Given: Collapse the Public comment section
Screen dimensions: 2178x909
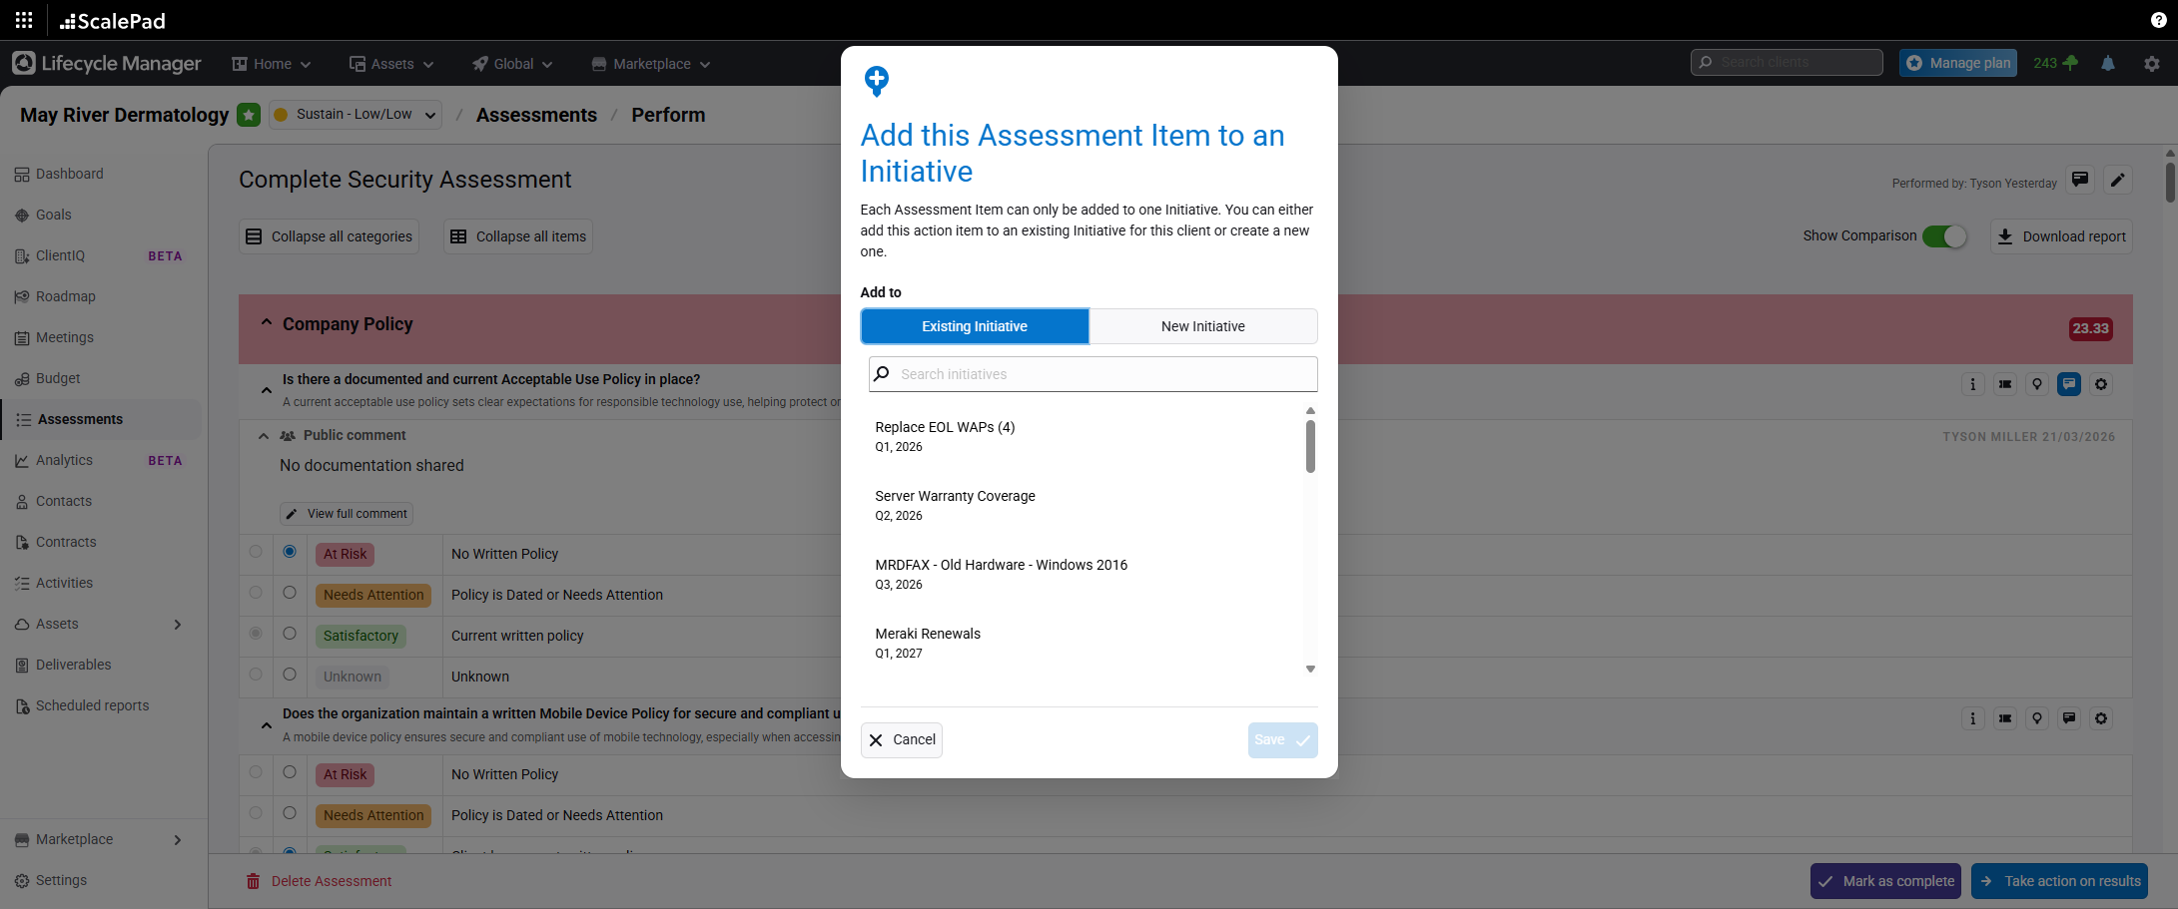Looking at the screenshot, I should [264, 435].
